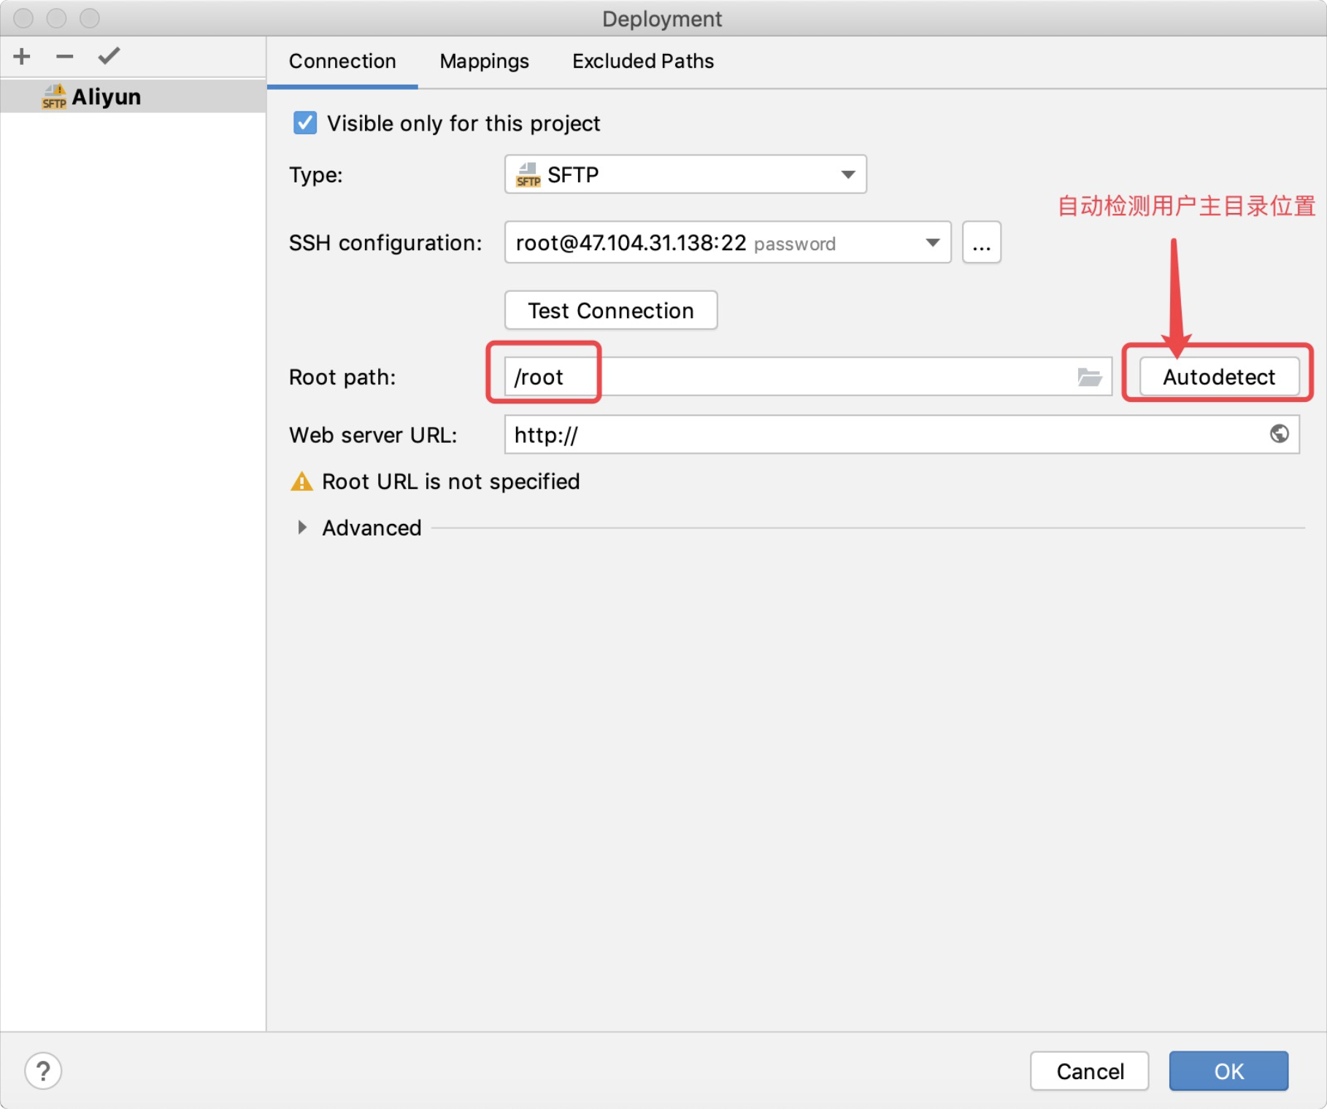Close the Deployment window
This screenshot has width=1327, height=1109.
pos(23,18)
